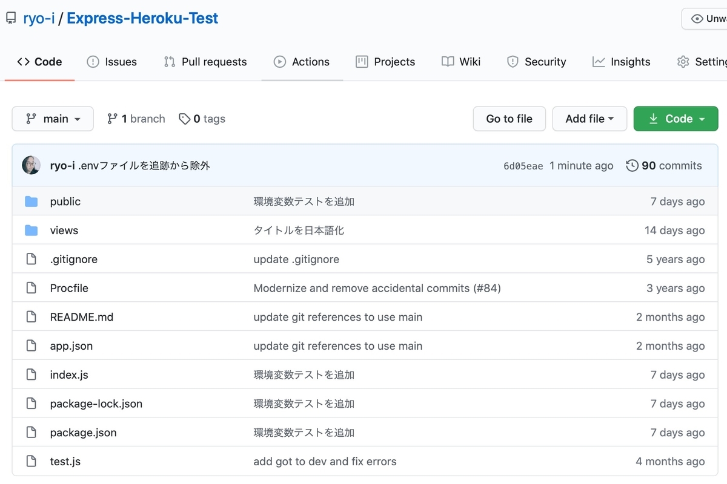Open the Settings tab
The image size is (727, 484).
pos(702,62)
